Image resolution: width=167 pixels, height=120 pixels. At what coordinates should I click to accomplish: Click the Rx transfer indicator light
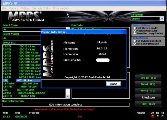(x=163, y=116)
